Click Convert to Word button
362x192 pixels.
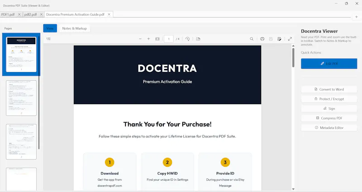[x=329, y=89]
